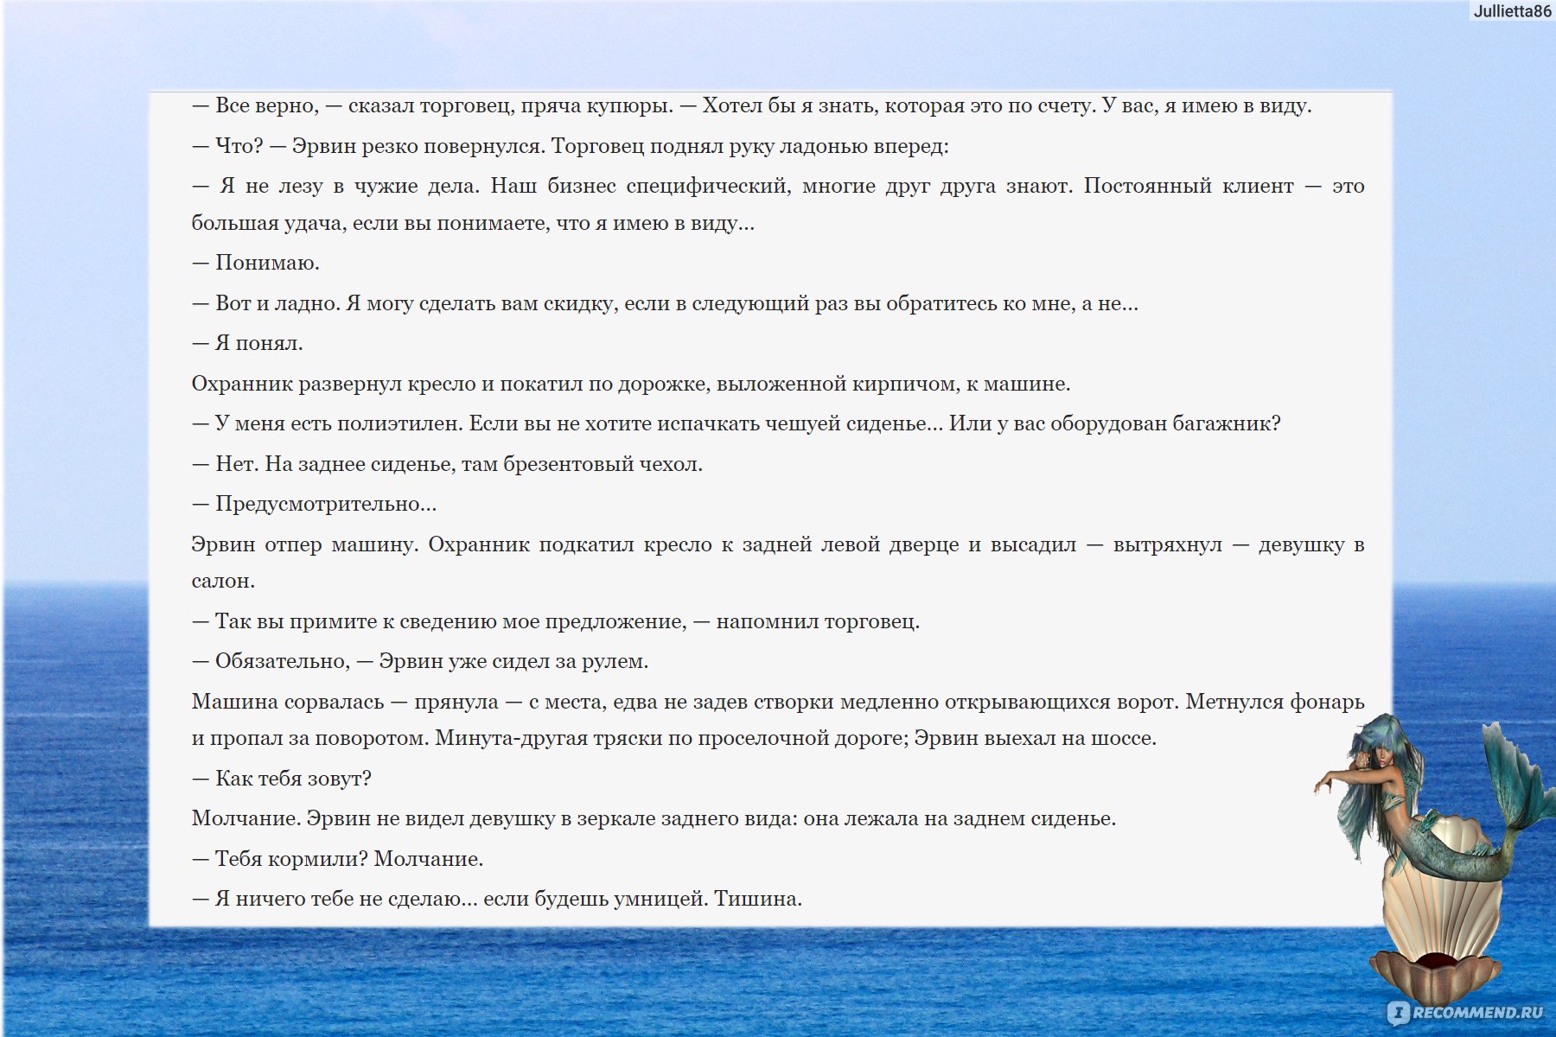Click the line starting "— Так вы примите к сведению"
Screen dimensions: 1556x1037
556,621
